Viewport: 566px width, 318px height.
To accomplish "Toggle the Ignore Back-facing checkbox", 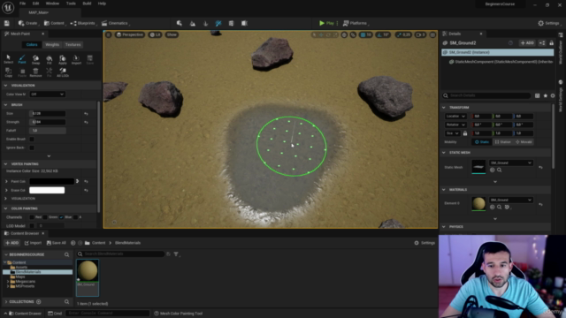I will coord(32,148).
